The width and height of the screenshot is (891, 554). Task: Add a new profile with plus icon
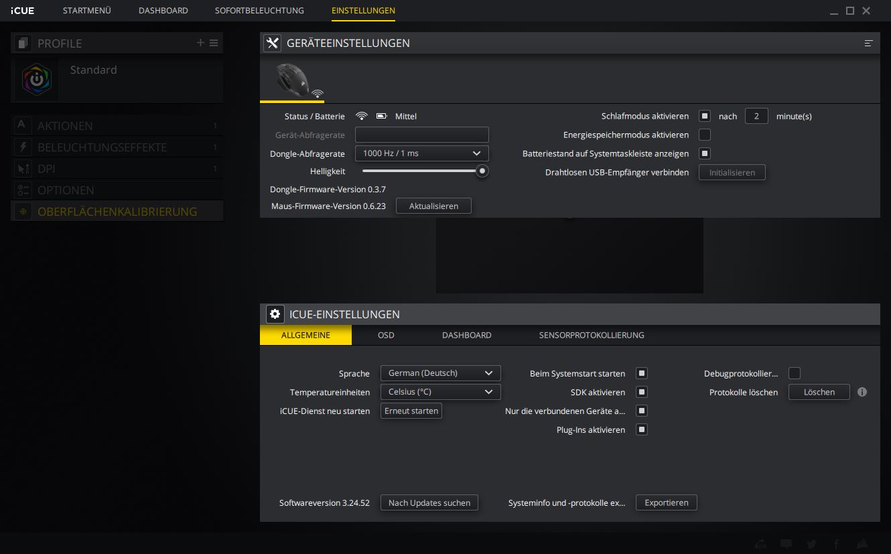[x=200, y=43]
